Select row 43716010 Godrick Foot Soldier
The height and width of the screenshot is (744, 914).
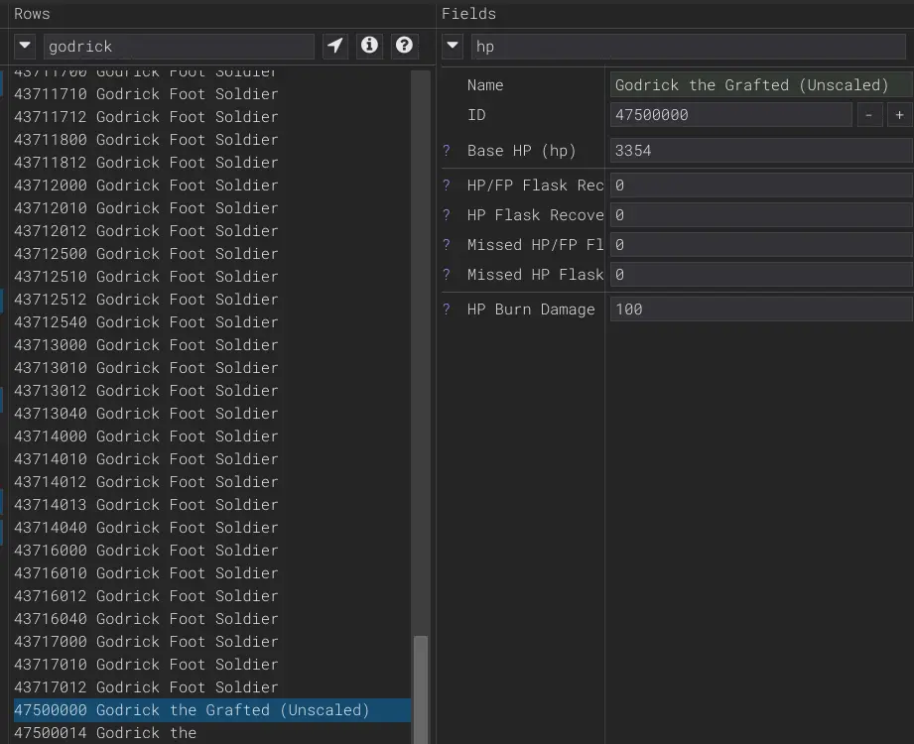pyautogui.click(x=212, y=573)
